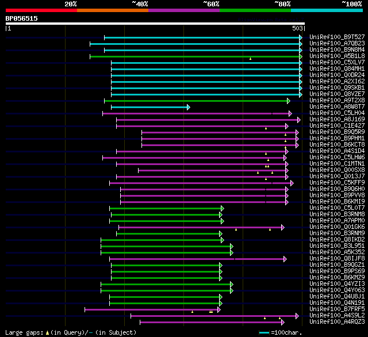
Task: Click the yellow gap marker in A5B1L8 row
Action: tap(251, 59)
